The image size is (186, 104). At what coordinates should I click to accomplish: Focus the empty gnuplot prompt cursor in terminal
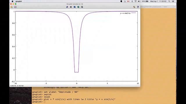point(44,102)
